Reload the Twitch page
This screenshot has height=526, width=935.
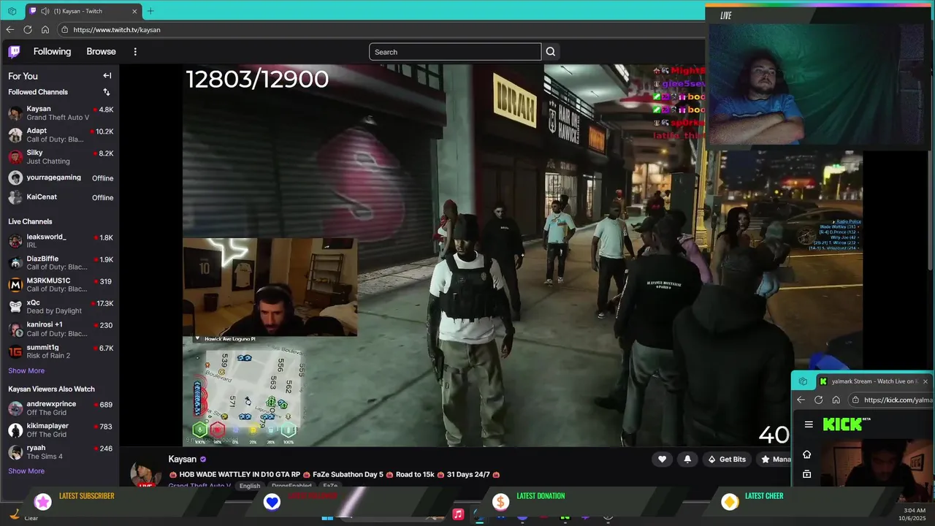[x=28, y=30]
